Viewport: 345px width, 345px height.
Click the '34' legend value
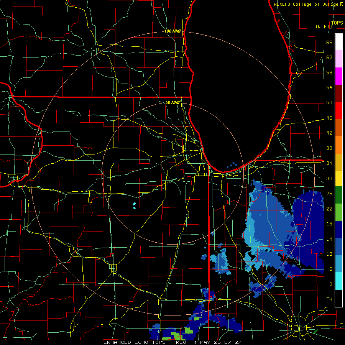pos(329,163)
